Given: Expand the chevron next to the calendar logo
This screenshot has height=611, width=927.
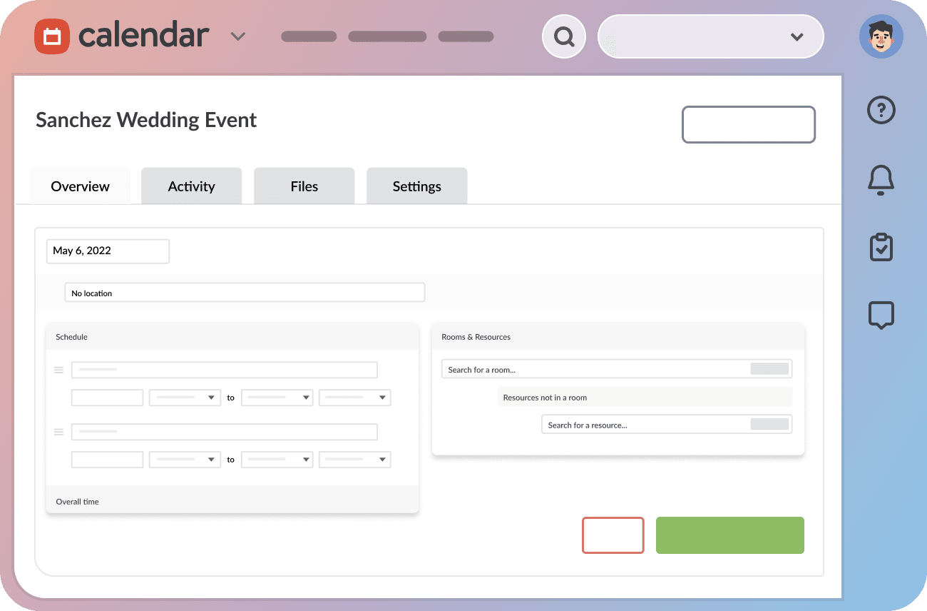Looking at the screenshot, I should [x=238, y=36].
